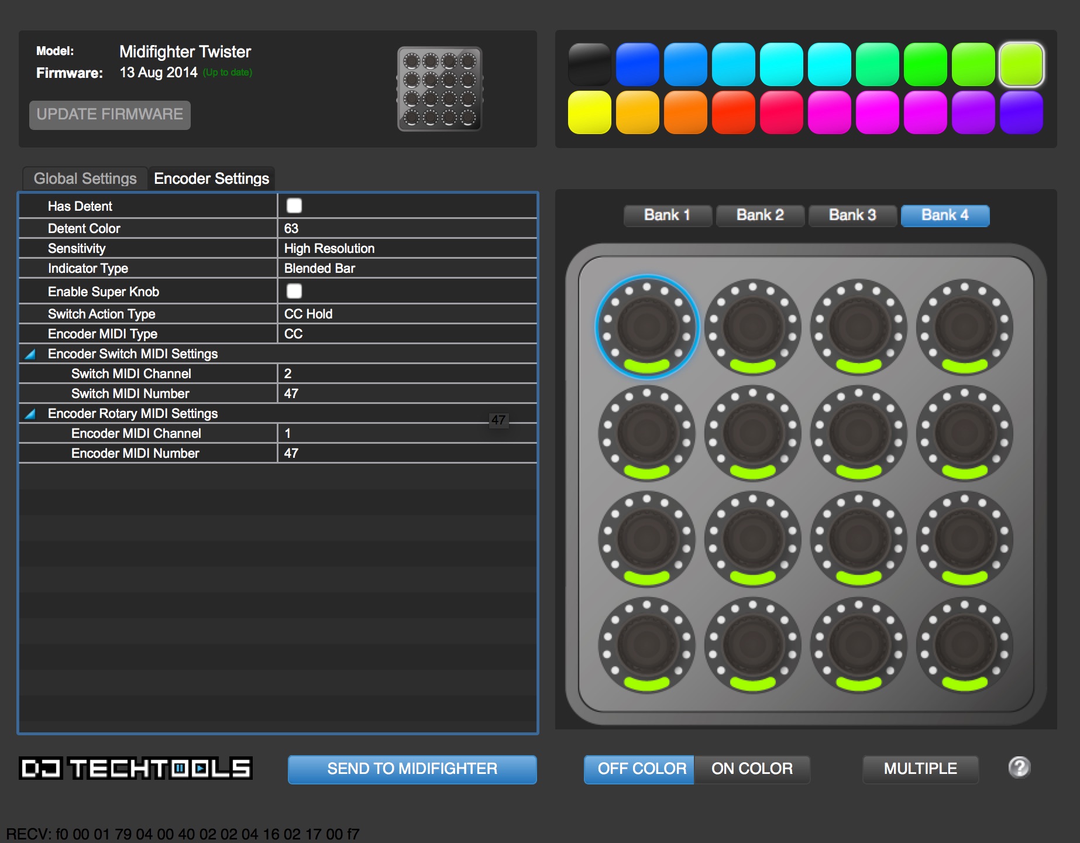Edit the Encoder MIDI Number value 47

407,453
